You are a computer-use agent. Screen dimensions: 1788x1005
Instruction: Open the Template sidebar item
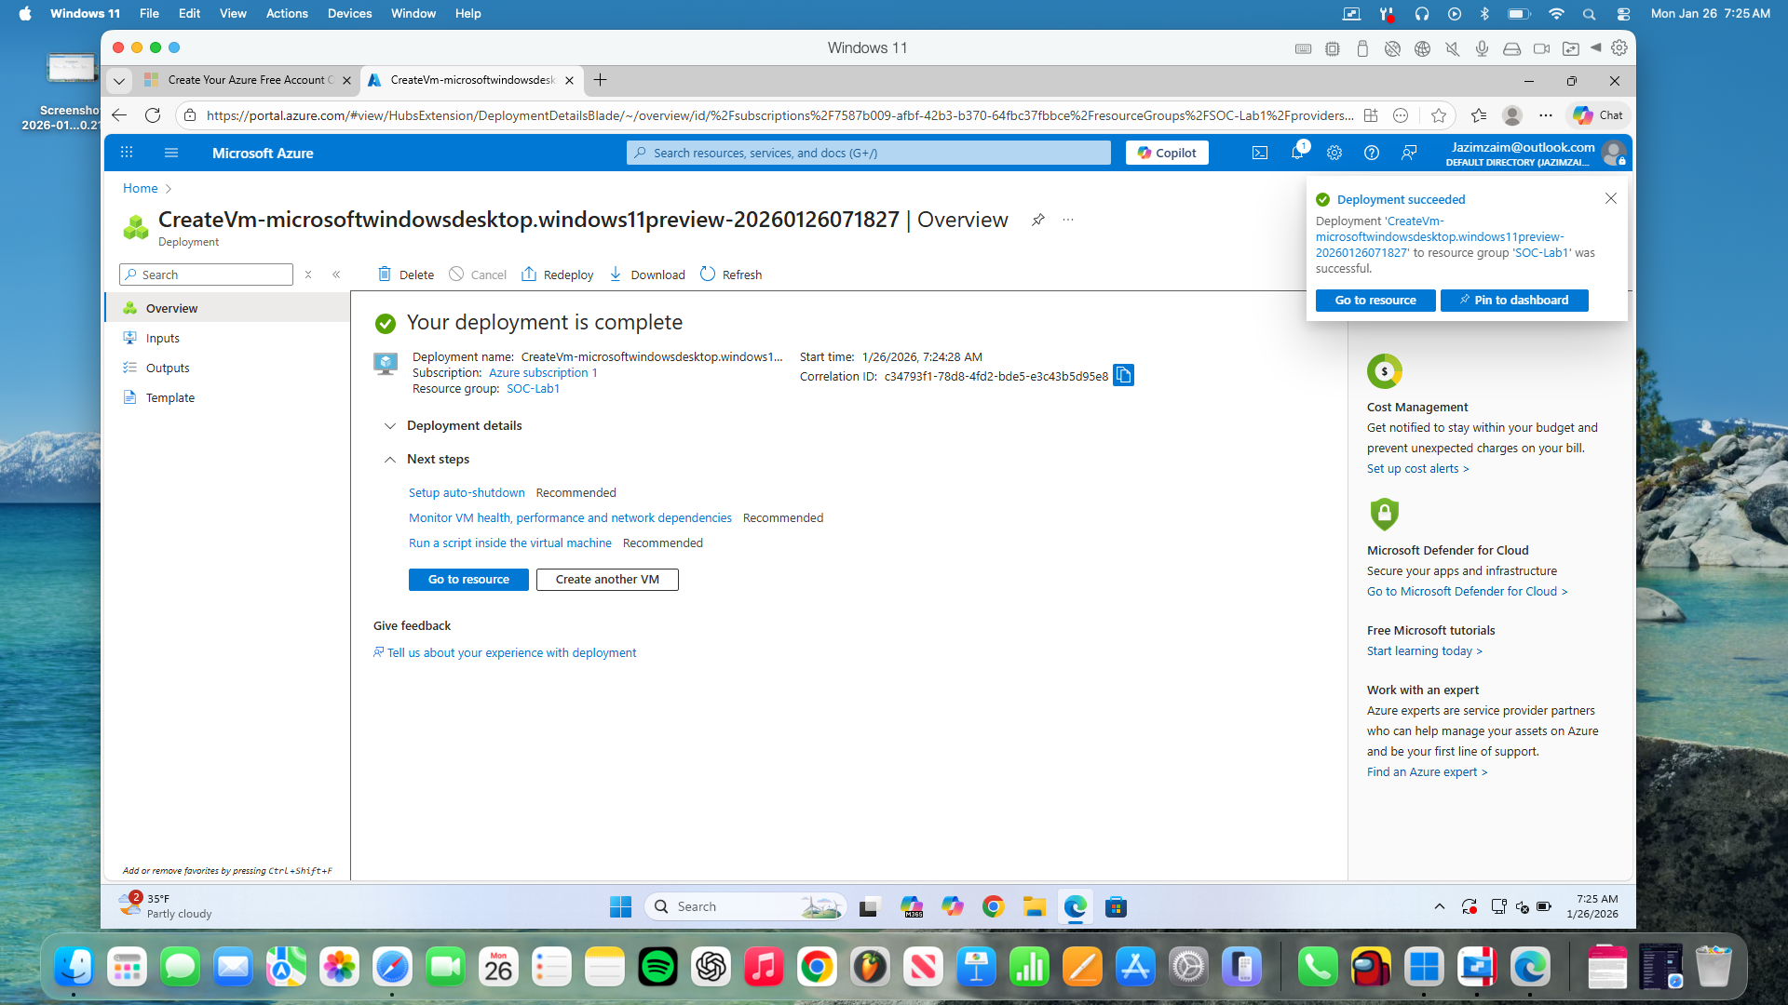169,398
